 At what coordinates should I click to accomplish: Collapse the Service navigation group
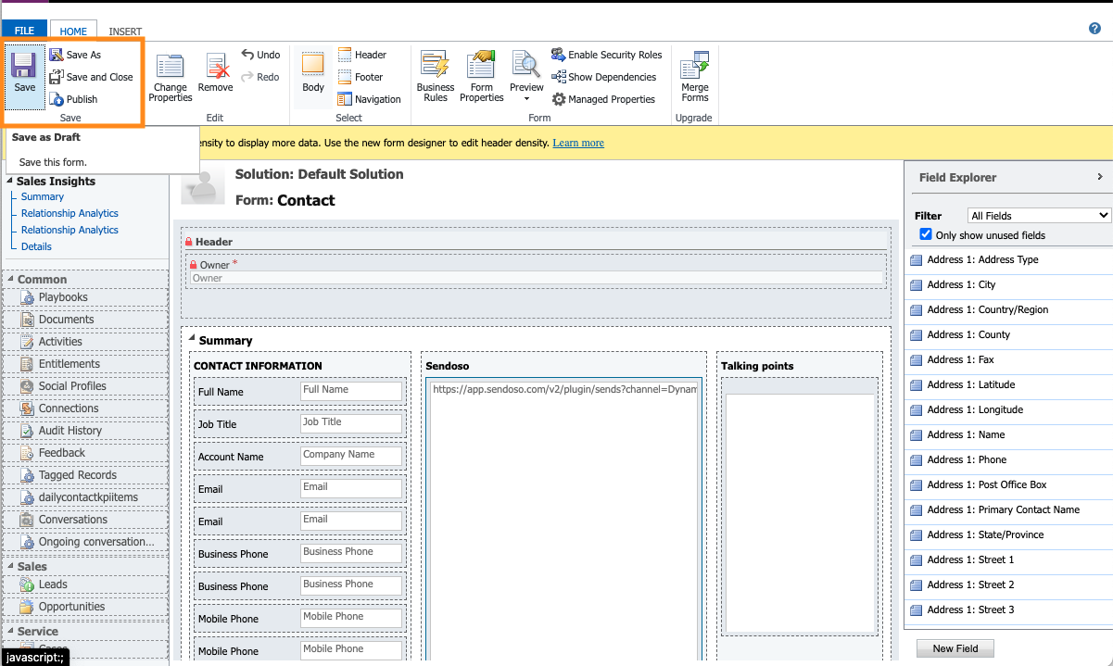[x=10, y=632]
